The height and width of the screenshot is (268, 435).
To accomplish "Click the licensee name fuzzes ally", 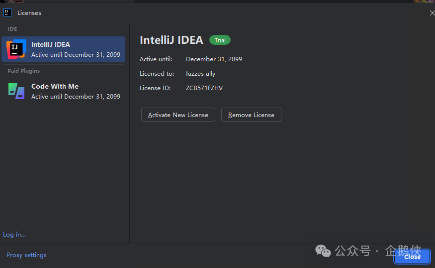I will tap(200, 74).
